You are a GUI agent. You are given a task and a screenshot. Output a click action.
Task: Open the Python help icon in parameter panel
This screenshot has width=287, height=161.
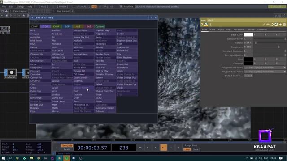(206, 25)
